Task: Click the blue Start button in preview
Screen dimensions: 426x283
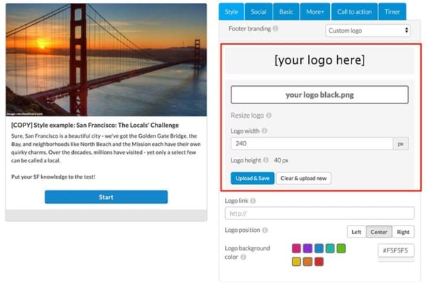Action: pos(106,197)
